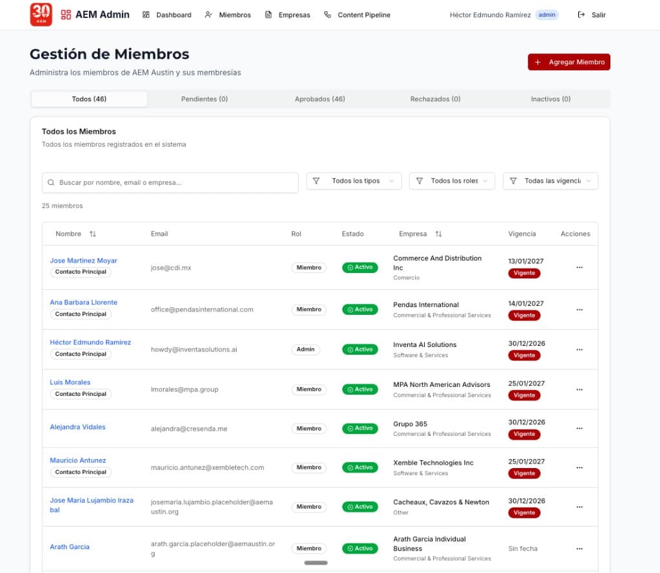Expand the Todas las vigencias filter
660x573 pixels.
click(x=550, y=181)
